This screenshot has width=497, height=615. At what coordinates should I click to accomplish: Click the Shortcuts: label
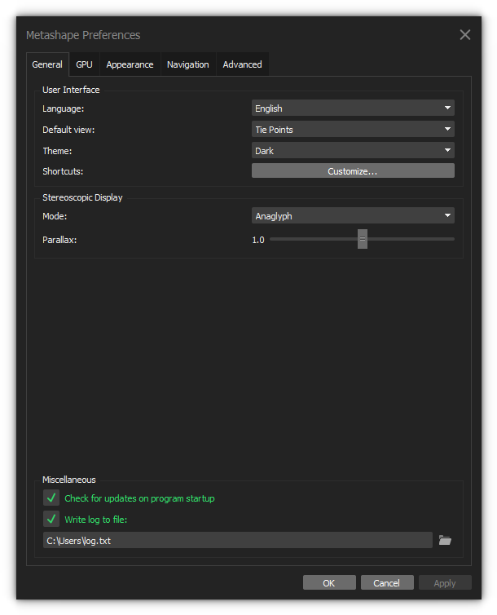(x=63, y=171)
